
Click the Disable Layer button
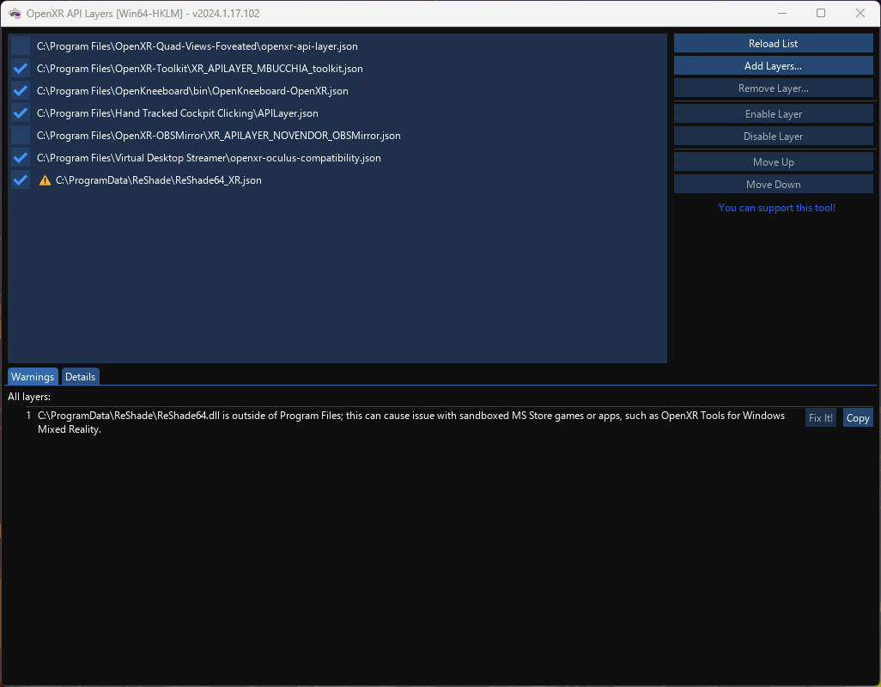(773, 136)
